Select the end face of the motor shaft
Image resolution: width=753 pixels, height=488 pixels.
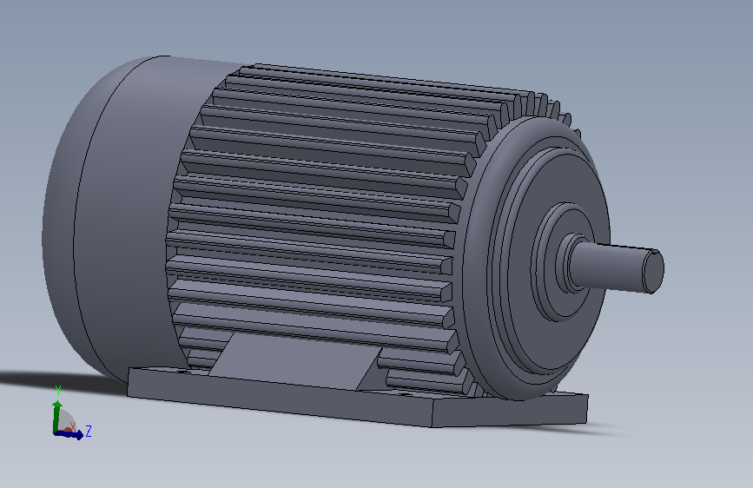(x=653, y=272)
